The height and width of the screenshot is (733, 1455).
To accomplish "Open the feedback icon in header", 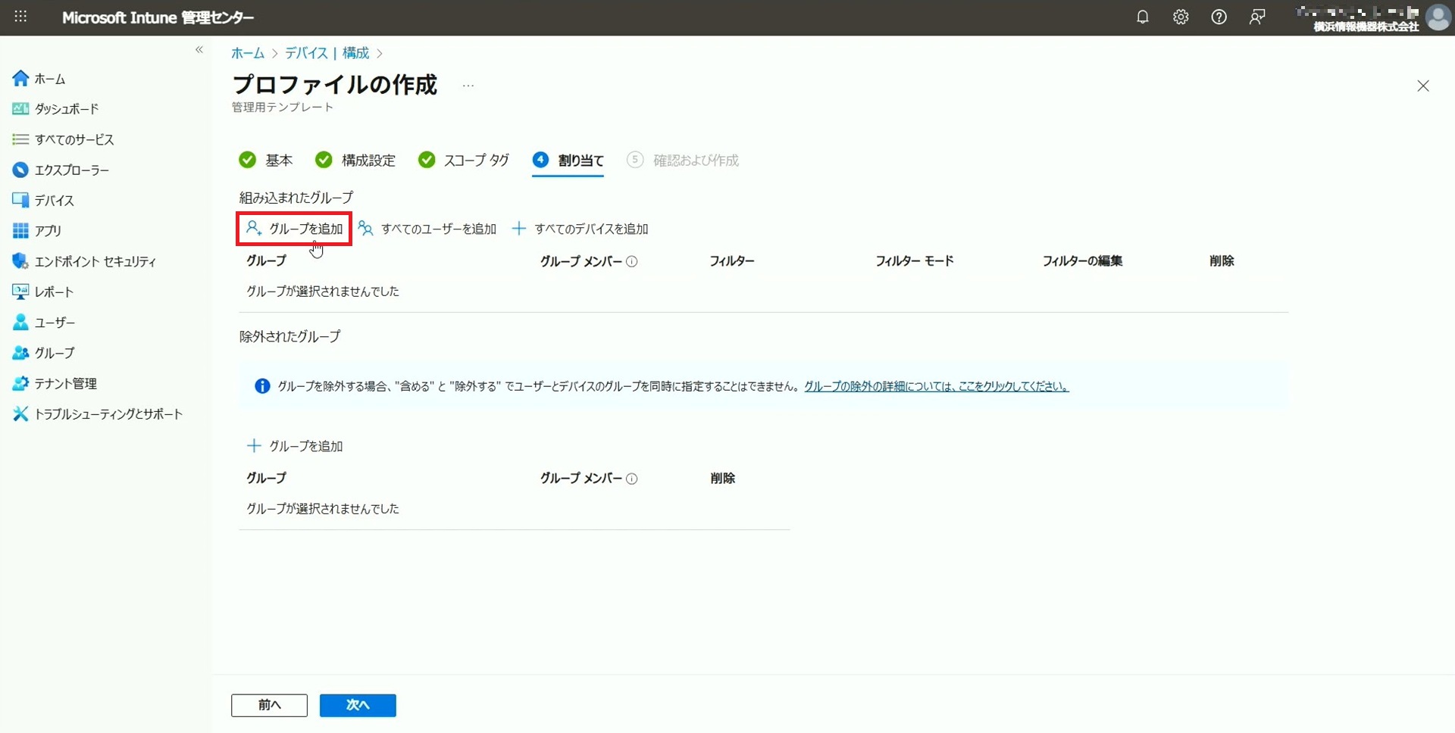I will pos(1257,17).
